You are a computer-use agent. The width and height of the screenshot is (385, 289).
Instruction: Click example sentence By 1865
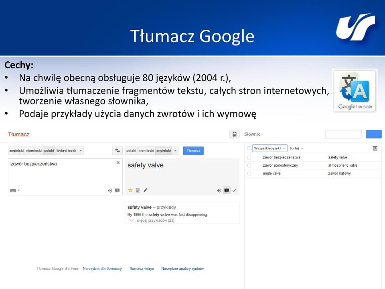coord(168,214)
